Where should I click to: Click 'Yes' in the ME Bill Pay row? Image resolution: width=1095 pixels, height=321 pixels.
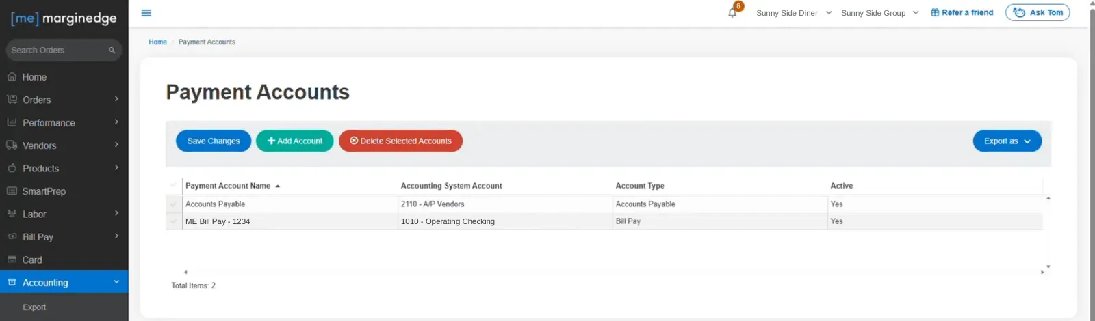pos(836,221)
